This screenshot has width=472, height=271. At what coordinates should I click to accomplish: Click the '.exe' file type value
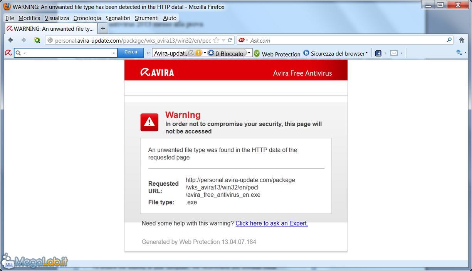191,202
